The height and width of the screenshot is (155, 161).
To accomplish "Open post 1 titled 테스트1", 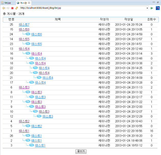I will (24, 131).
